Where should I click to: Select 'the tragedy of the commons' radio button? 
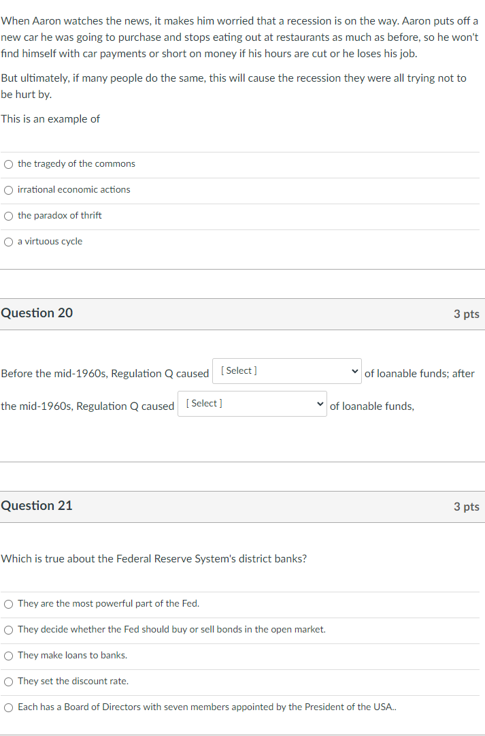coord(8,164)
